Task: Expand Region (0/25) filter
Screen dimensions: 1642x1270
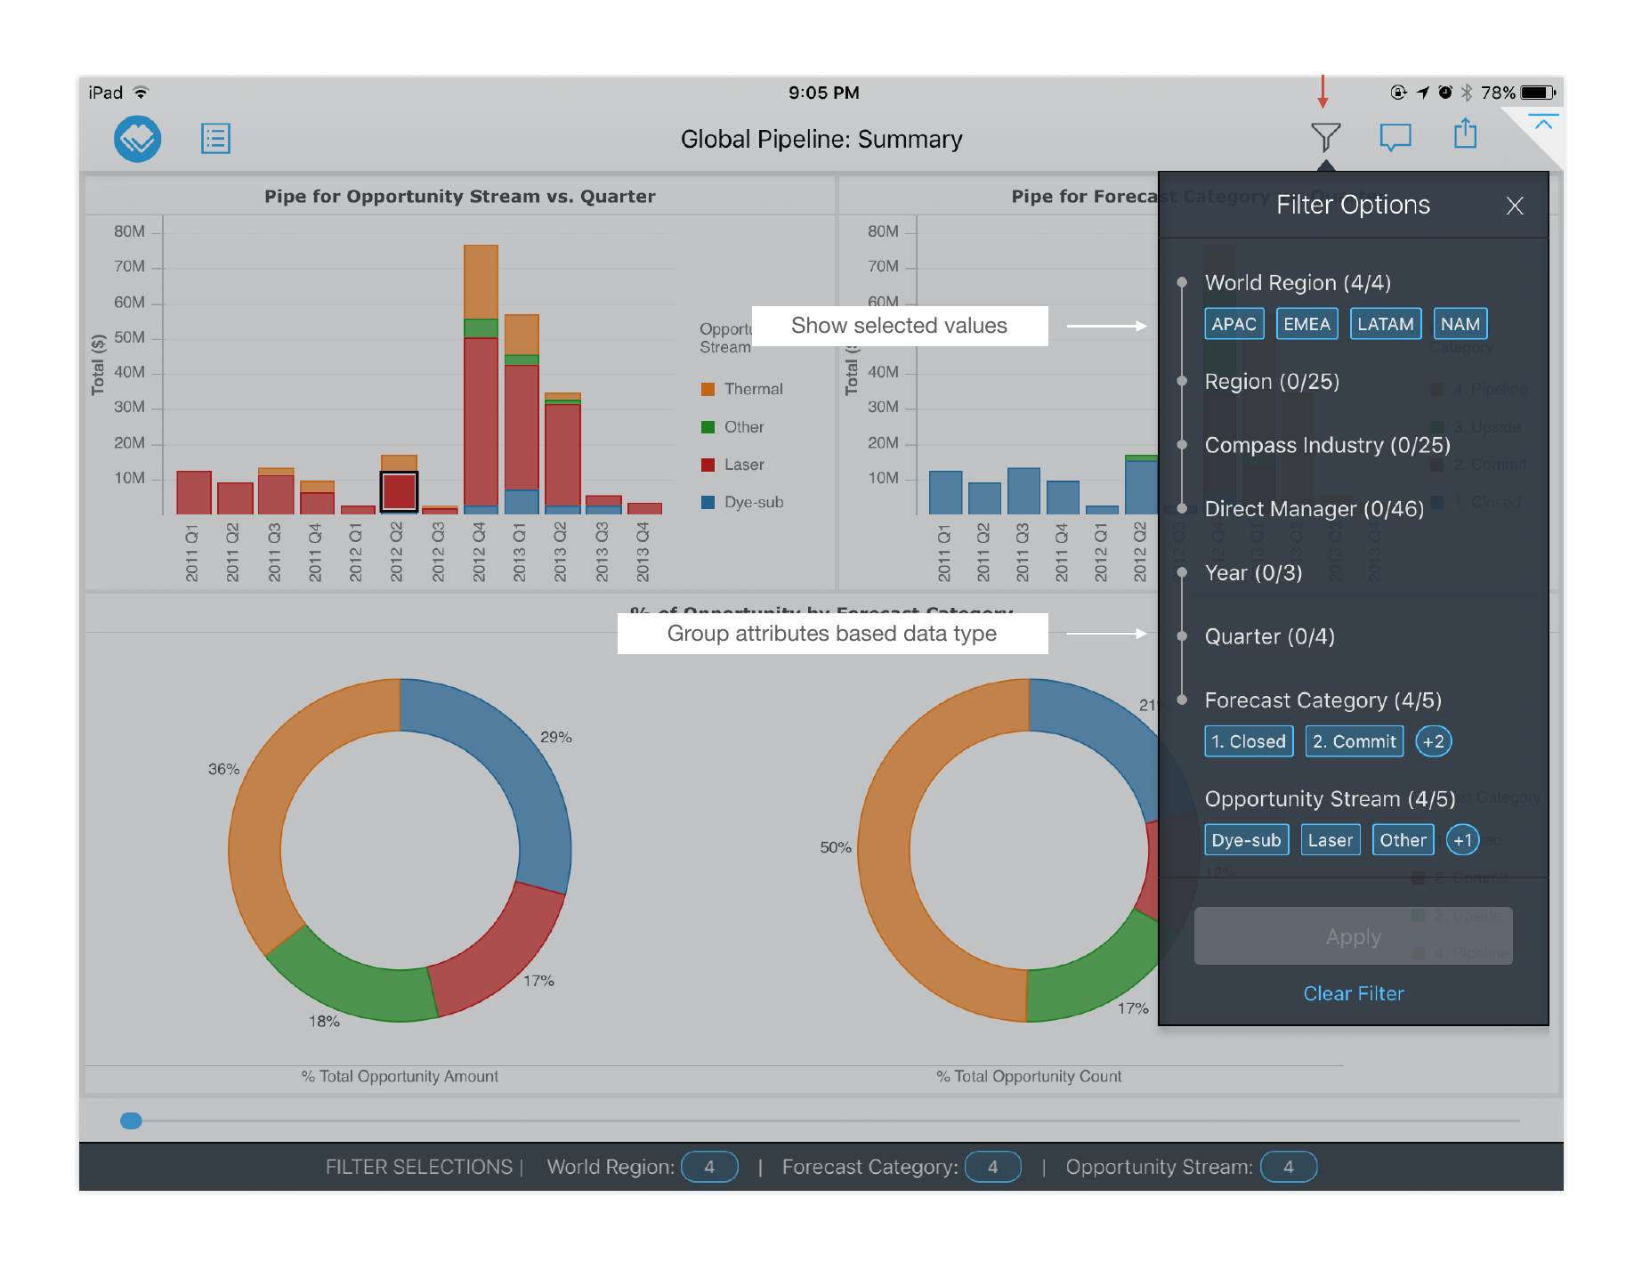Action: click(1271, 382)
